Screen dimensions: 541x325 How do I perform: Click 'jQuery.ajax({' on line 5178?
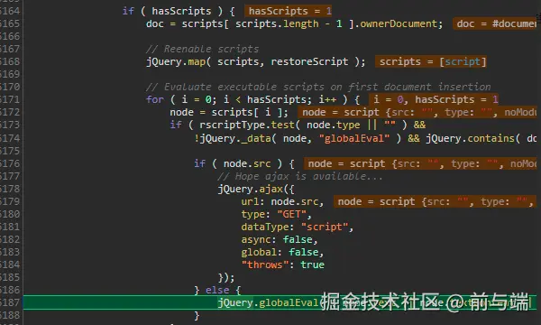[x=256, y=189]
